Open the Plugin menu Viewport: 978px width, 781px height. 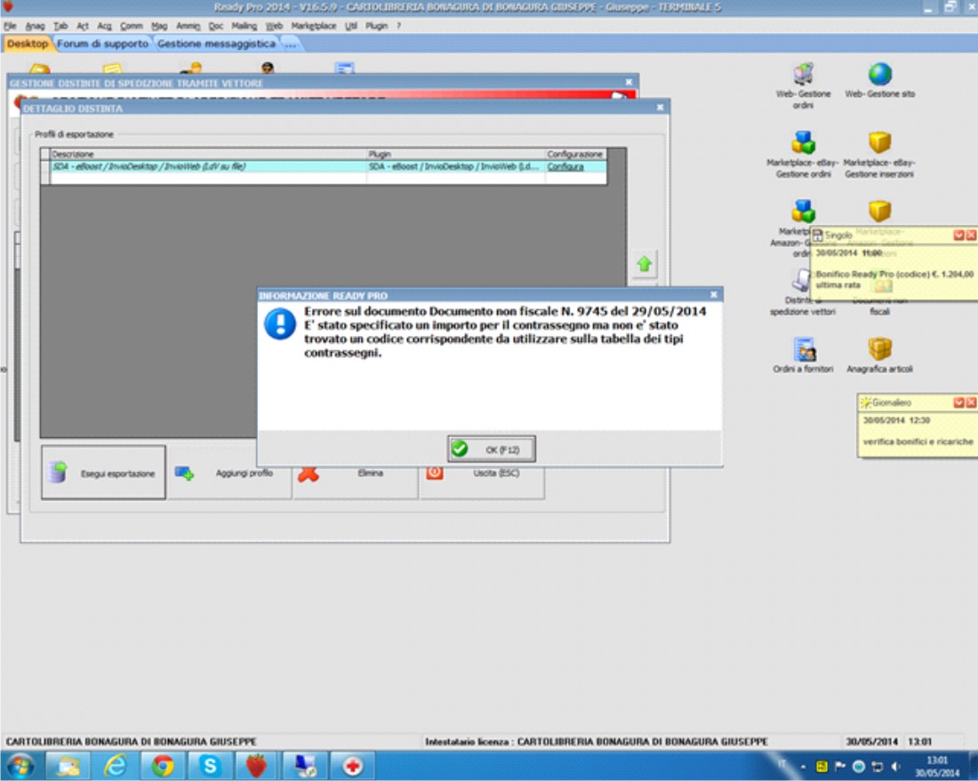click(x=376, y=26)
